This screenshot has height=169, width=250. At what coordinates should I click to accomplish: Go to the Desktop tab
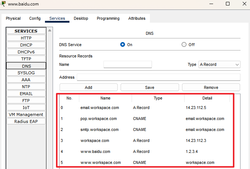[81, 18]
